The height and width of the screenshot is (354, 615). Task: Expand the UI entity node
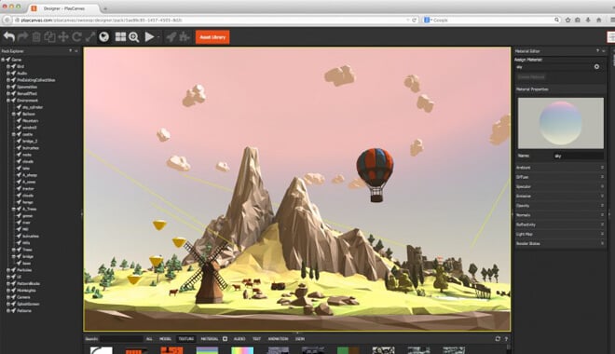[x=7, y=277]
